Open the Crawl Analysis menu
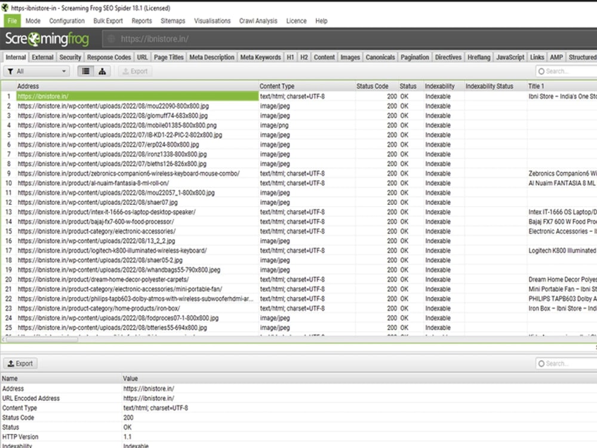 click(258, 21)
